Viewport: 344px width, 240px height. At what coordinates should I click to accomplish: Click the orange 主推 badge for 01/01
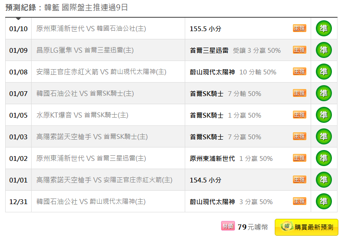coord(299,180)
